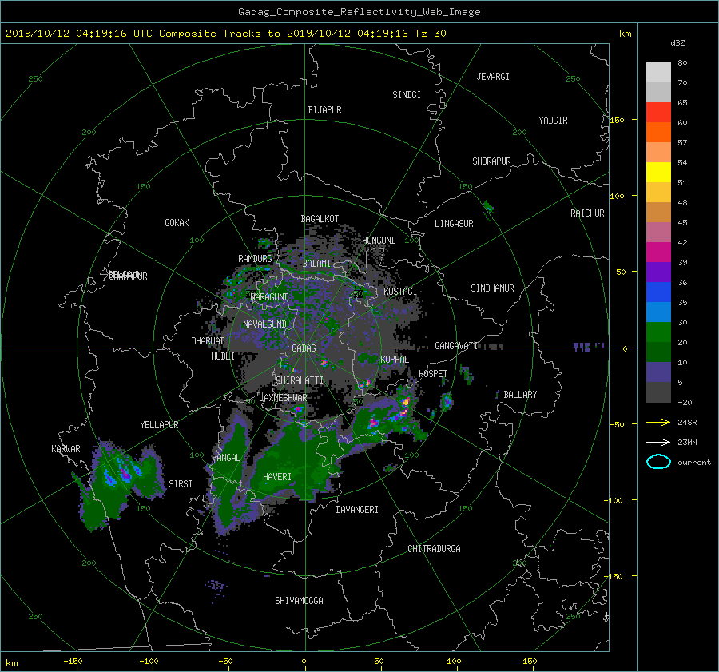Viewport: 719px width, 672px height.
Task: Click the BADAMI city label
Action: [x=316, y=264]
